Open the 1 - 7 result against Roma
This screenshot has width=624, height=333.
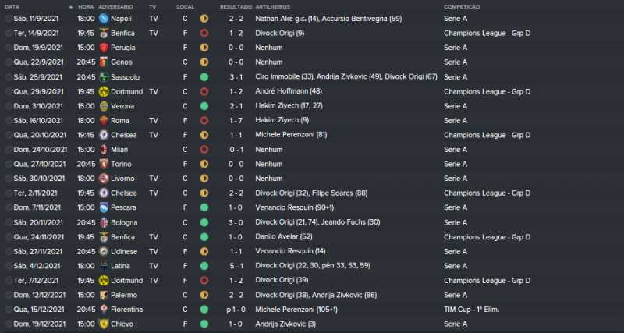[x=235, y=121]
